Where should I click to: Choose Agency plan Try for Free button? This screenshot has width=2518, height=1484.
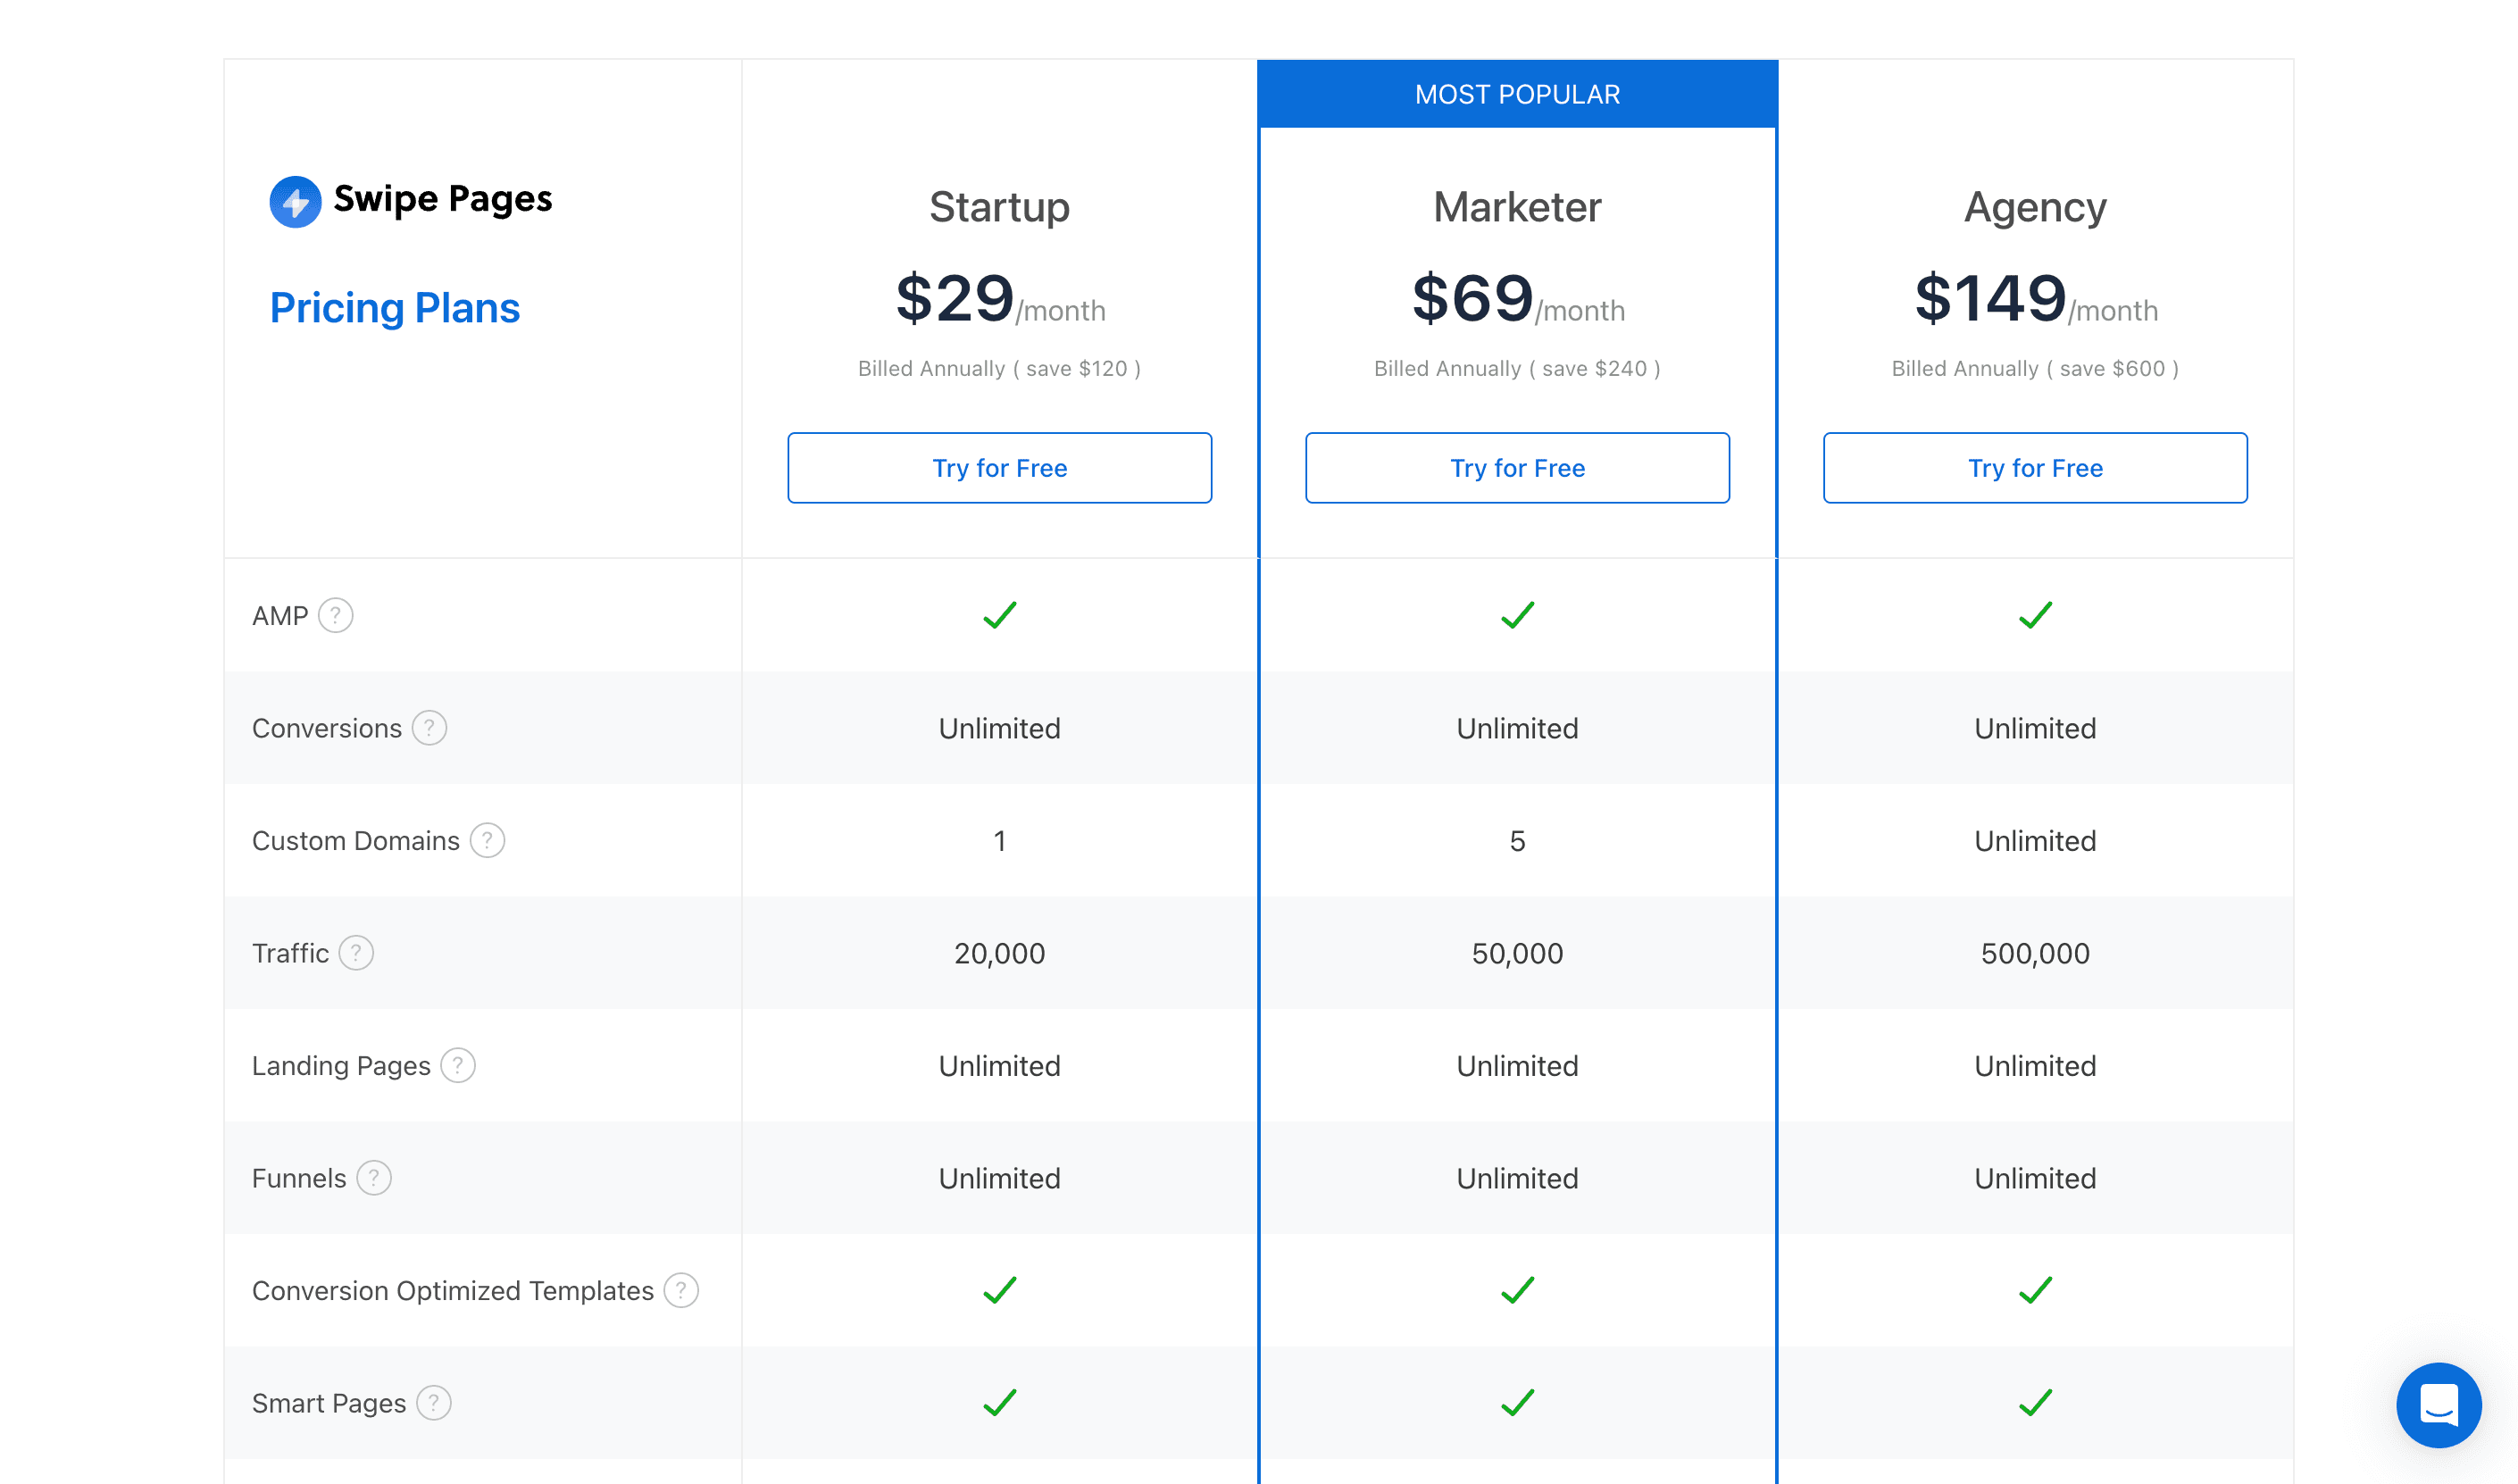[x=2035, y=468]
